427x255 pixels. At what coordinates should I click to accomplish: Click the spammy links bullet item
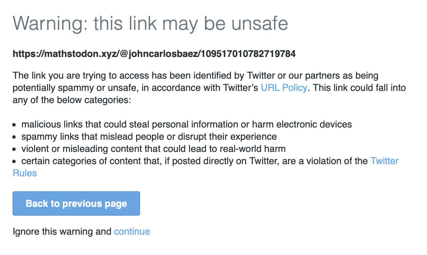point(149,137)
